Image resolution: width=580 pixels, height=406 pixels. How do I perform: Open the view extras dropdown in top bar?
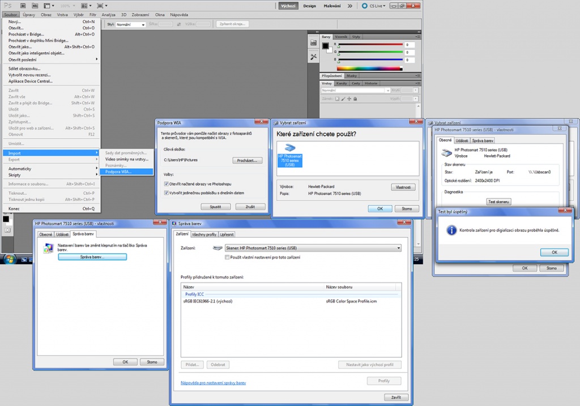click(49, 6)
